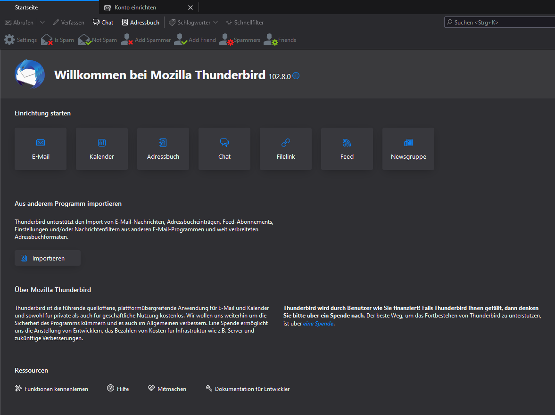Open the Feed setup card
This screenshot has width=555, height=415.
[x=347, y=149]
